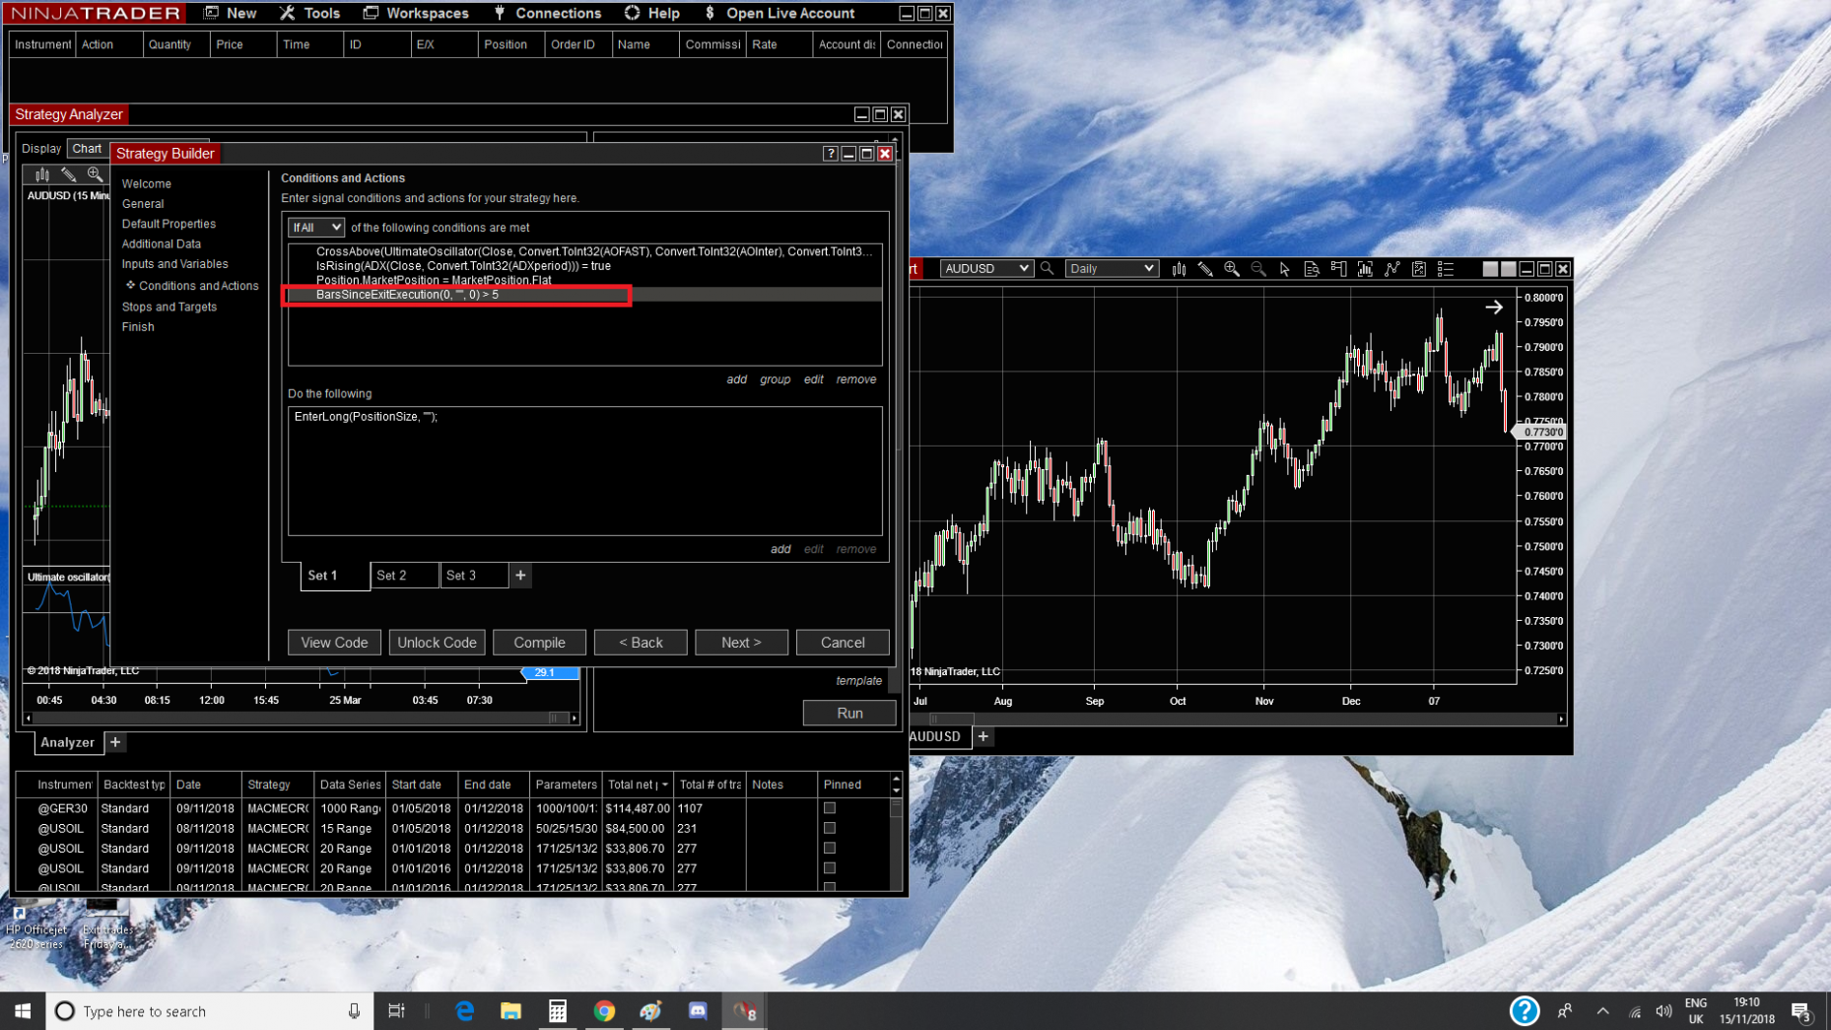1831x1030 pixels.
Task: Click 'remove' link under the conditions list
Action: point(855,379)
